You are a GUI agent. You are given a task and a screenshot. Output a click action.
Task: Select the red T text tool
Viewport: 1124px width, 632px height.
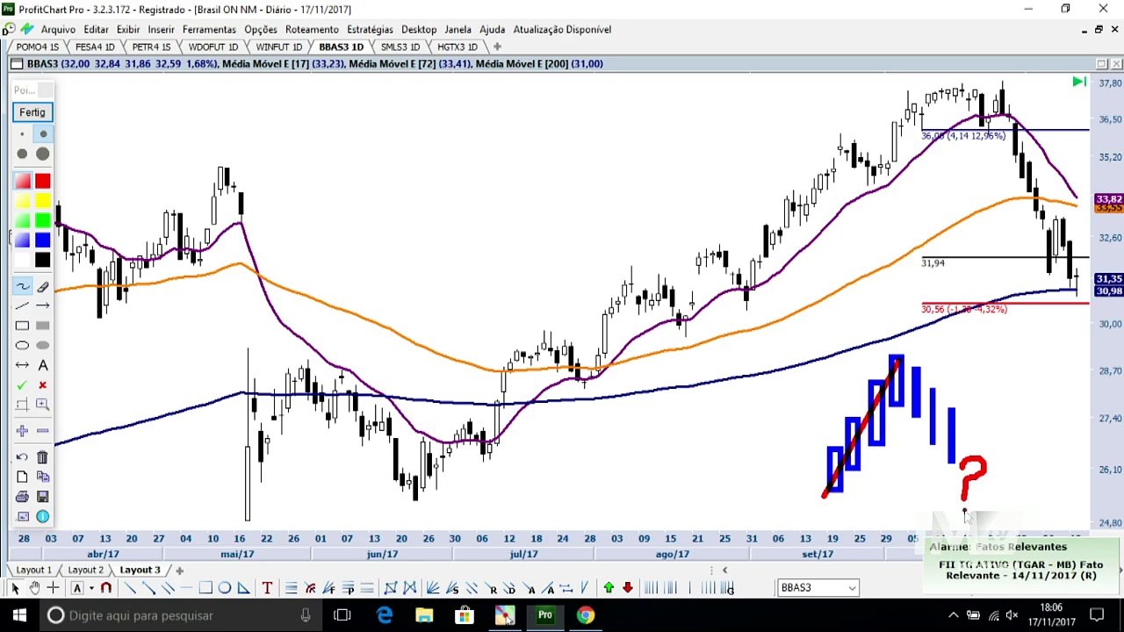coord(267,588)
